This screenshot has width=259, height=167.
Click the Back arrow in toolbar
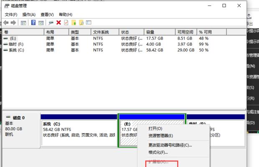(6, 23)
